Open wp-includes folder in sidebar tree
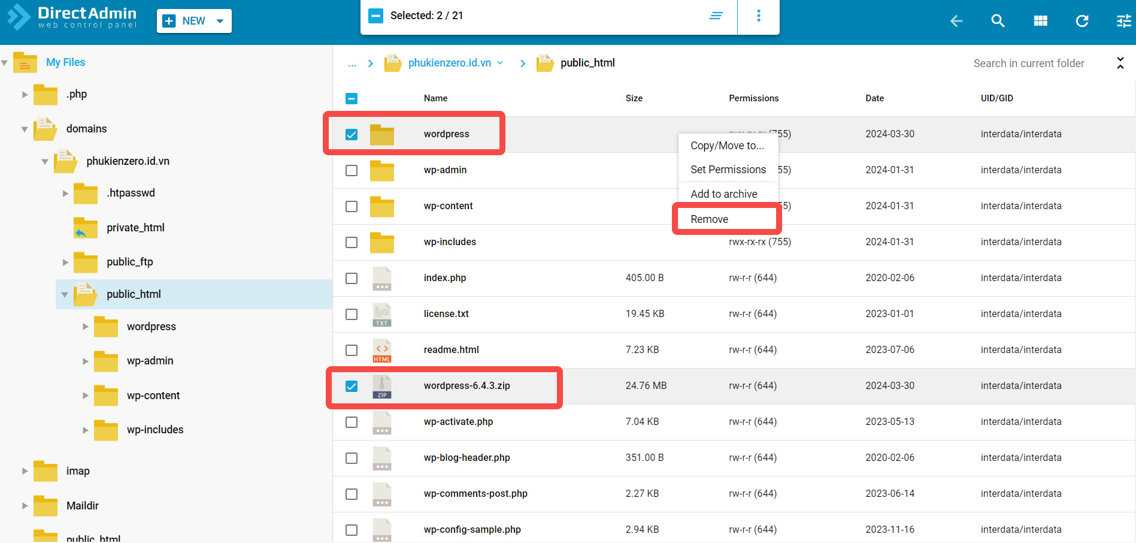Viewport: 1136px width, 543px height. tap(155, 430)
